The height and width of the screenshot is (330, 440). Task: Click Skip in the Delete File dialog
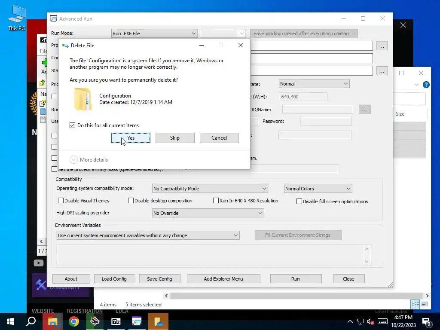[175, 138]
